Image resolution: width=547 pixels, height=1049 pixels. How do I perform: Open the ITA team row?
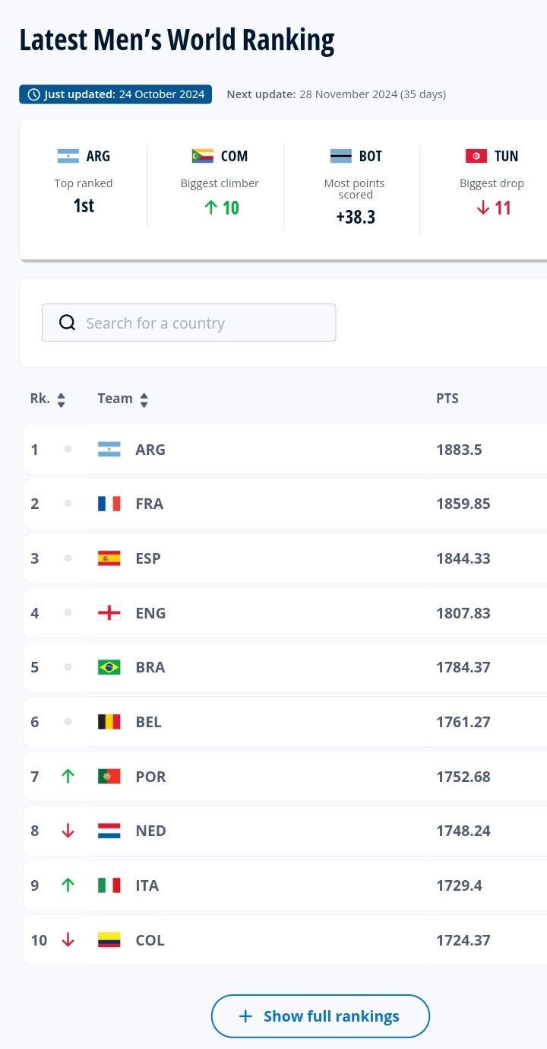(x=285, y=885)
